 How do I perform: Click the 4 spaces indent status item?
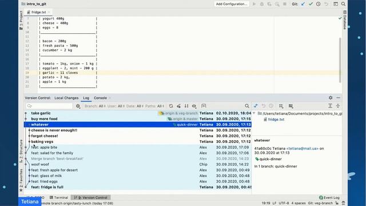pyautogui.click(x=299, y=203)
